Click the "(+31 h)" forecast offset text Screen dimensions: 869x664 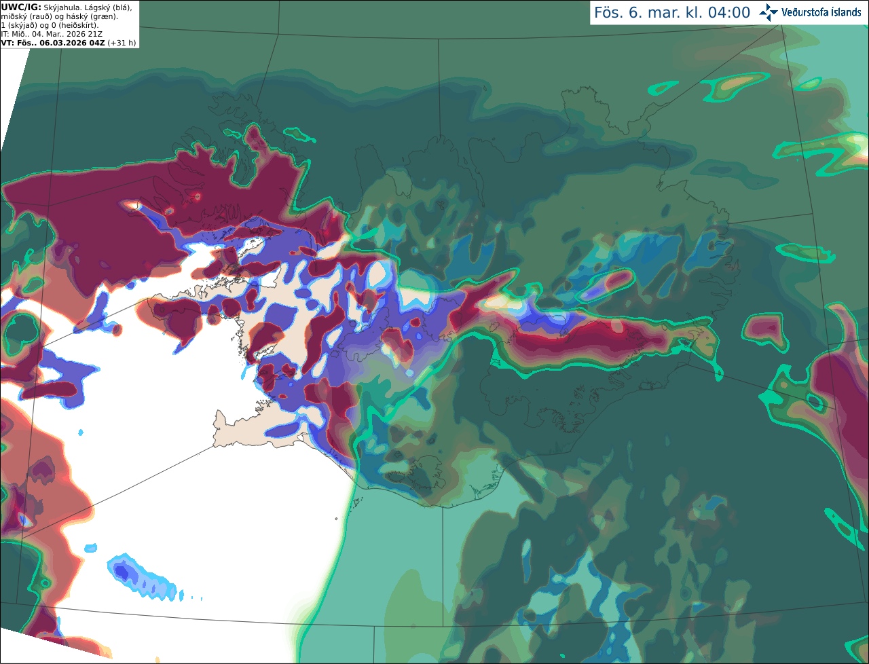point(122,43)
